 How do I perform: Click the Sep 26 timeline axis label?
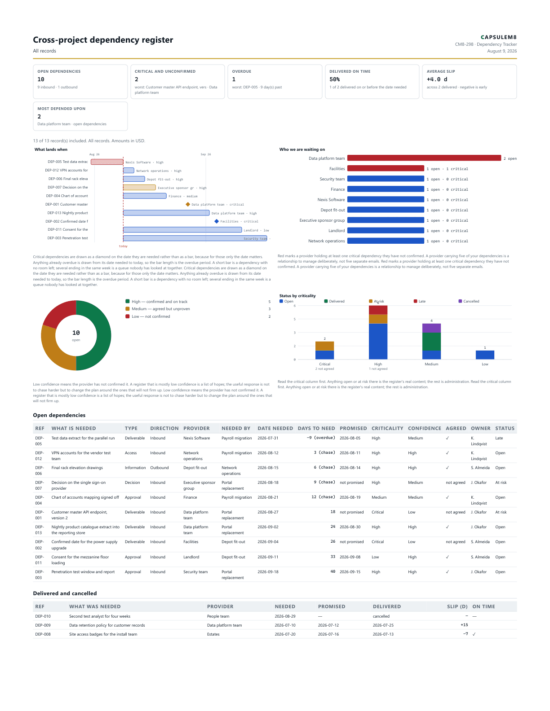click(x=206, y=154)
